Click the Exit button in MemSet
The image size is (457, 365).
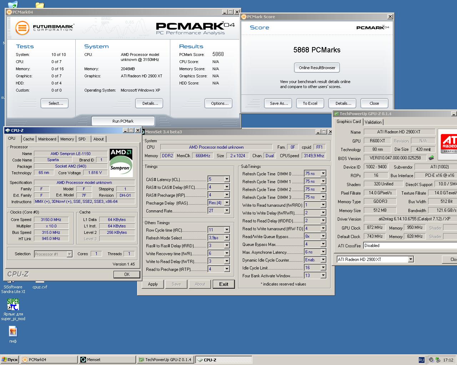pyautogui.click(x=224, y=284)
